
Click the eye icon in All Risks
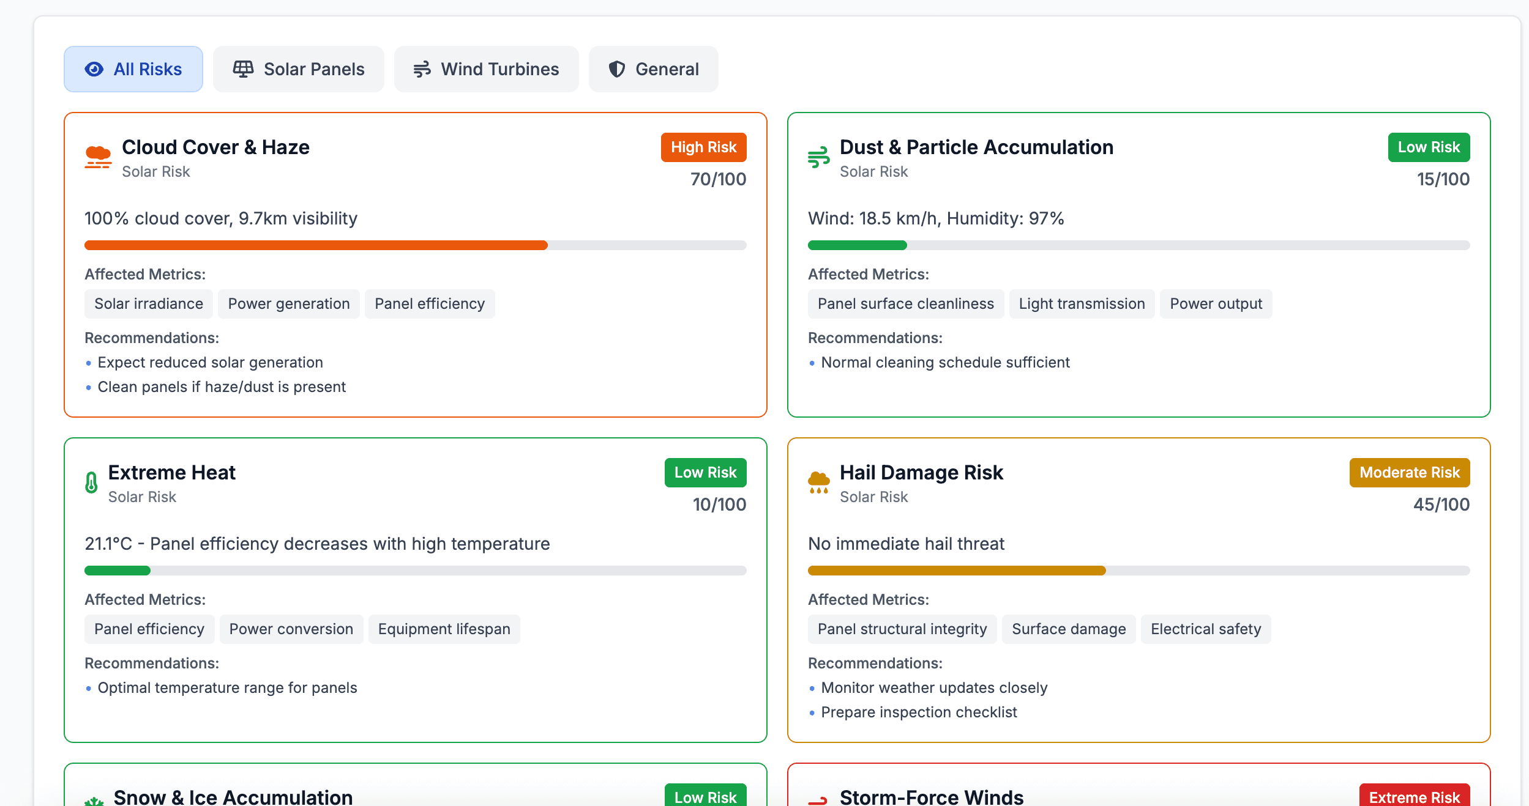click(94, 69)
